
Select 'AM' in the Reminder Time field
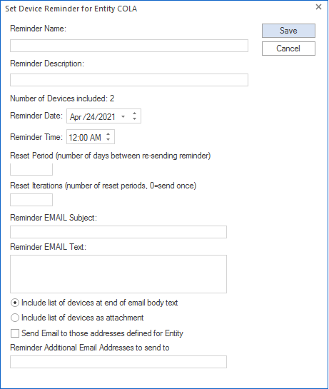96,138
